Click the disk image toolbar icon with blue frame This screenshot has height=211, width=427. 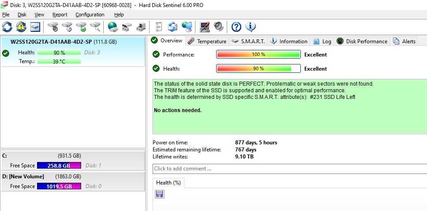pyautogui.click(x=35, y=27)
